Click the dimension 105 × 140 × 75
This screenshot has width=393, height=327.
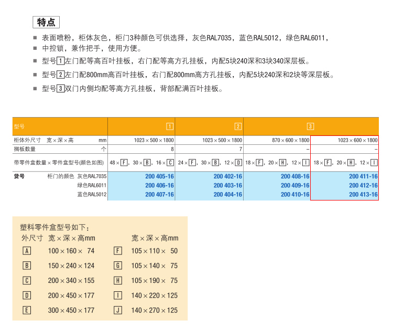tap(155, 266)
